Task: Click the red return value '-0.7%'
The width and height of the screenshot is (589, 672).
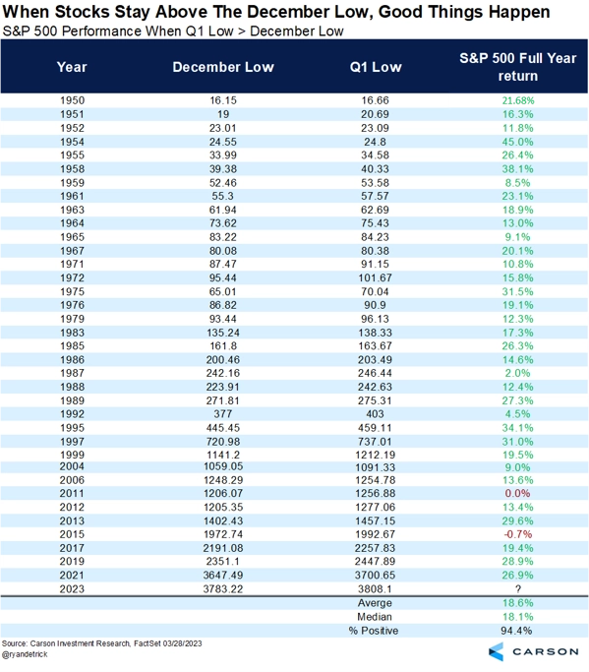Action: pyautogui.click(x=517, y=534)
